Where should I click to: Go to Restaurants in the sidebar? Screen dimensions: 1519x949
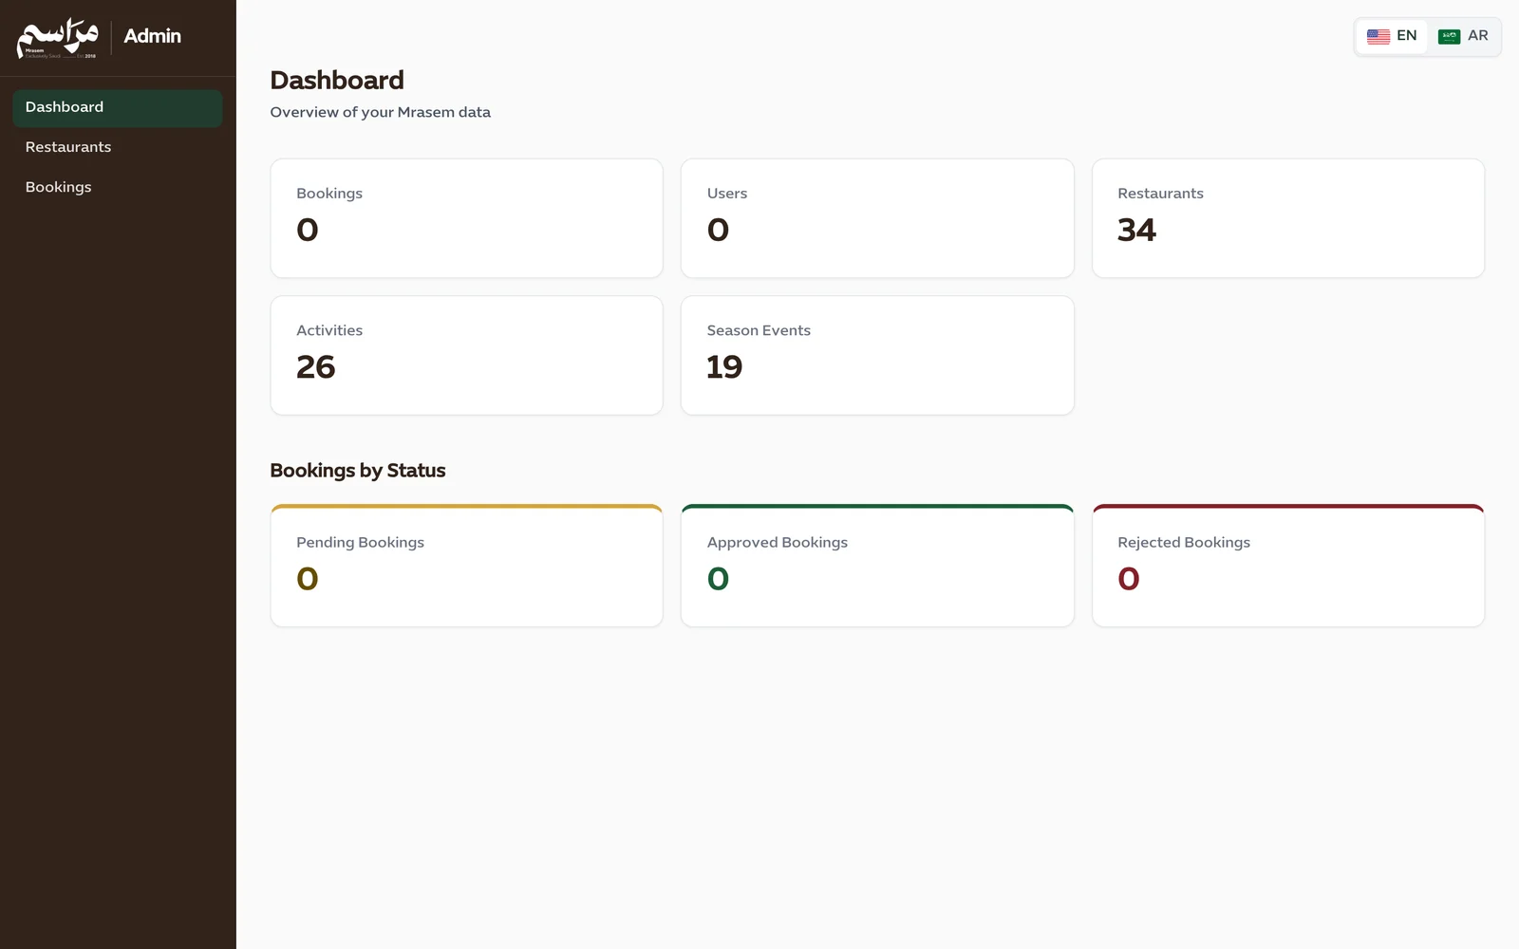point(118,147)
